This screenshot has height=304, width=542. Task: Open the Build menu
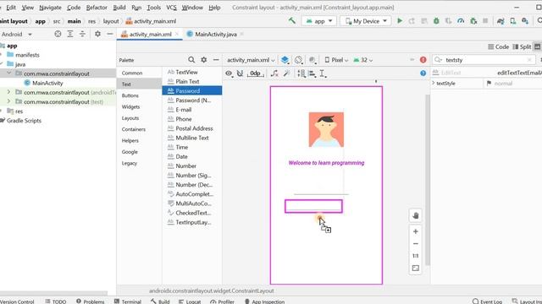tap(119, 8)
